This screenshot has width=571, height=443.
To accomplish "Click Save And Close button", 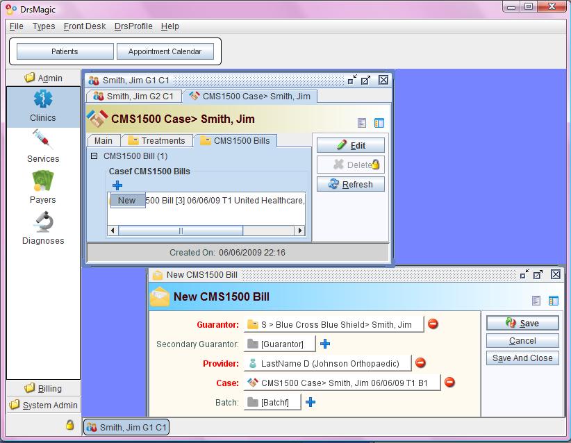I will [522, 358].
